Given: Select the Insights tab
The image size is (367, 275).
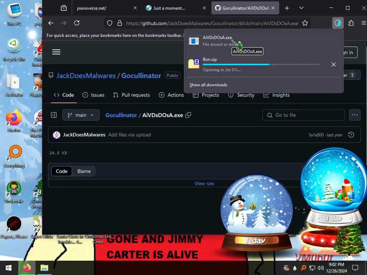Looking at the screenshot, I should pos(276,95).
